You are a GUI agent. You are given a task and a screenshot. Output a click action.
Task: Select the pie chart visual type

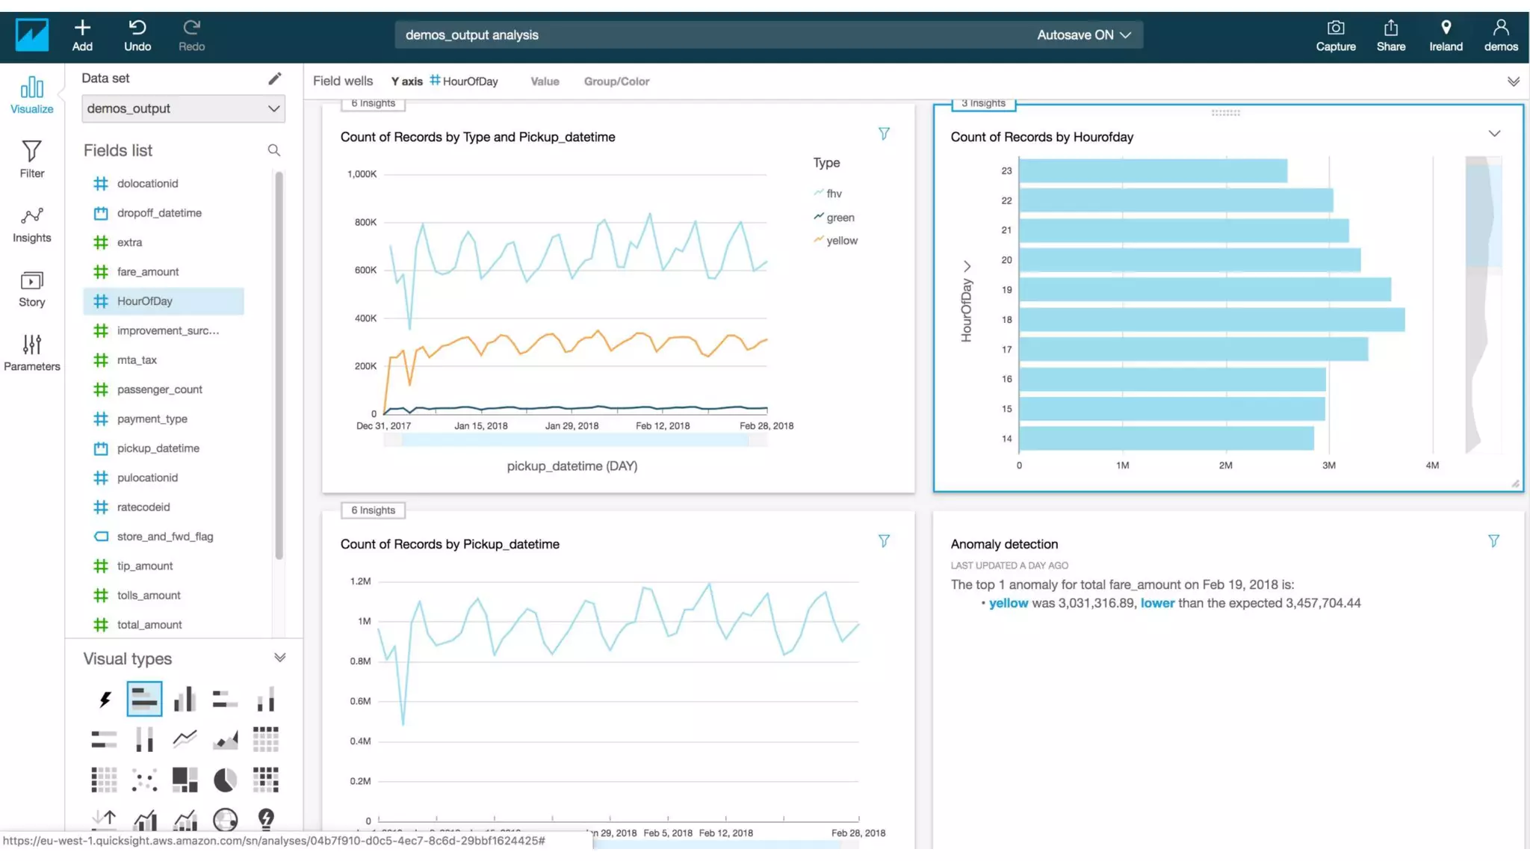[225, 780]
